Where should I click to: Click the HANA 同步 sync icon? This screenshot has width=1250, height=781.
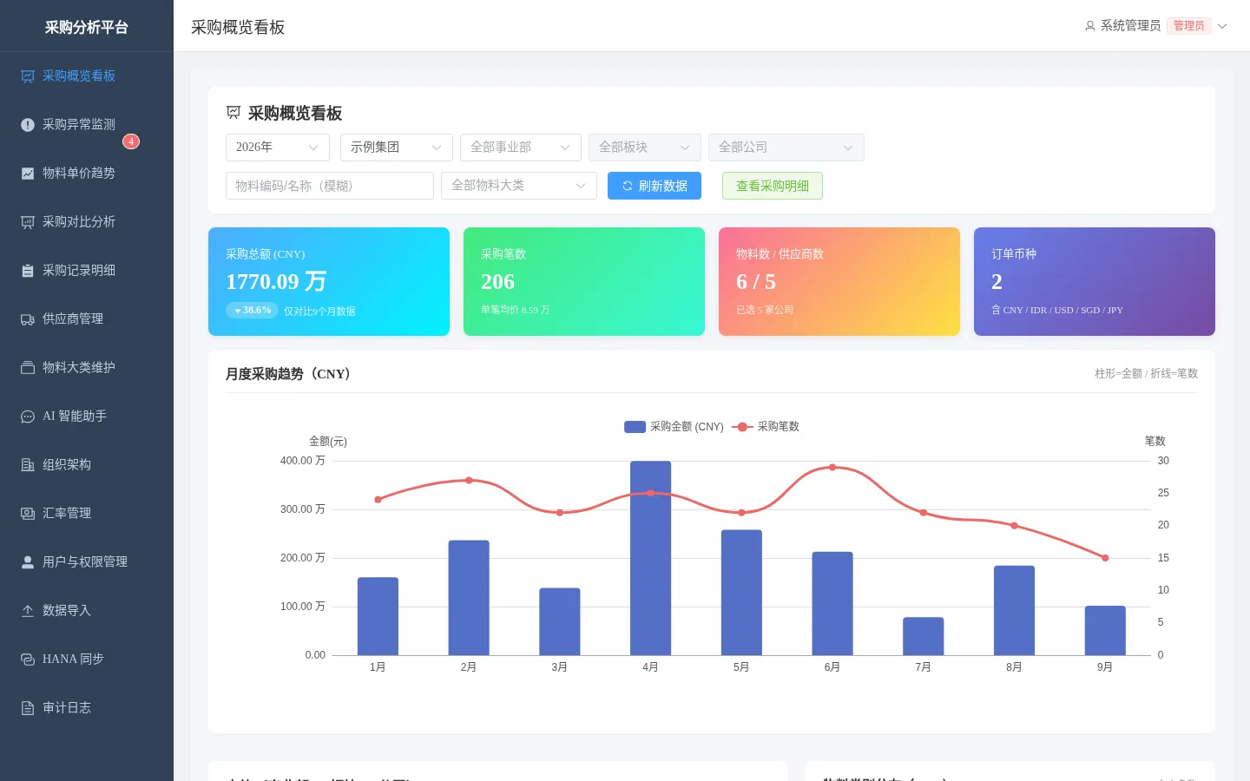(28, 660)
